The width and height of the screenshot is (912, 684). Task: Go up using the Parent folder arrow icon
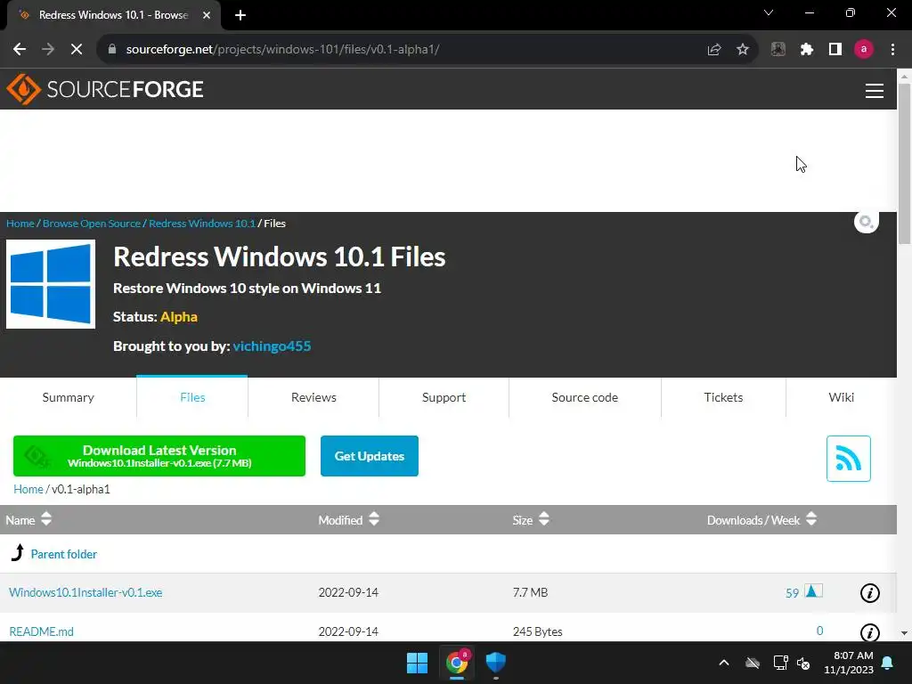(18, 552)
